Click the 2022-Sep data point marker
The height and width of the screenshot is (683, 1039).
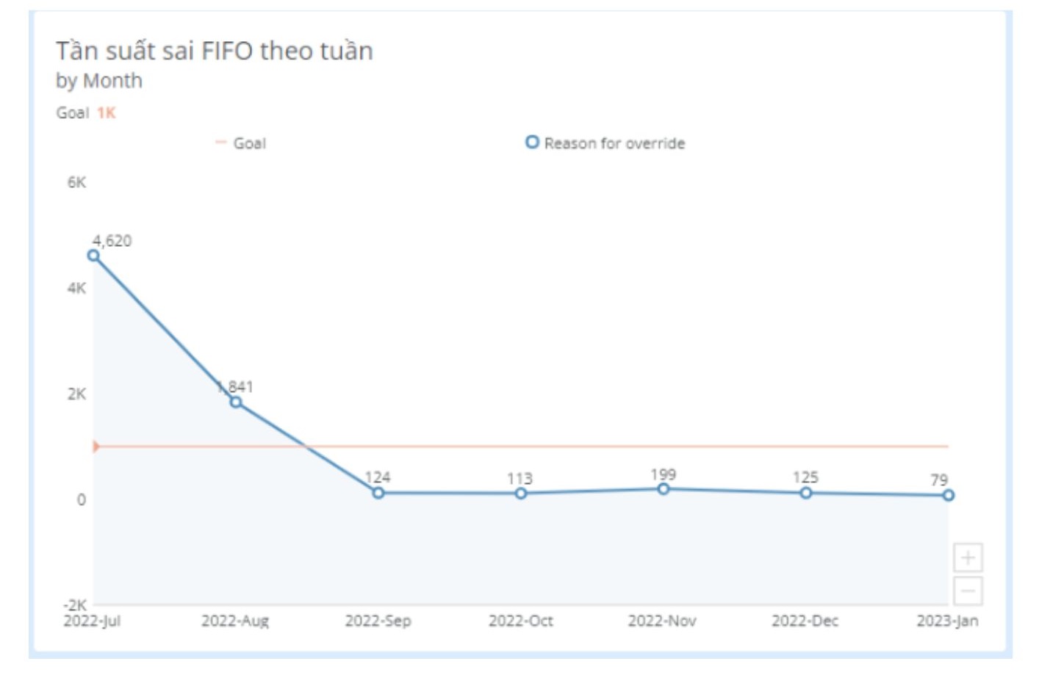click(x=378, y=493)
